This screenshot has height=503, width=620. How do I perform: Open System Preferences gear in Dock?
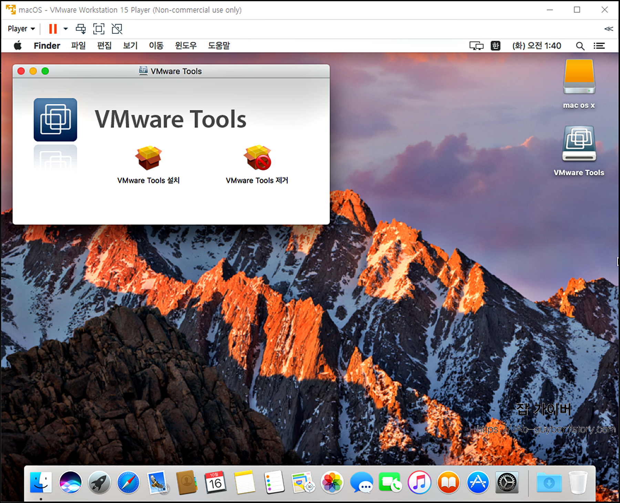(507, 482)
